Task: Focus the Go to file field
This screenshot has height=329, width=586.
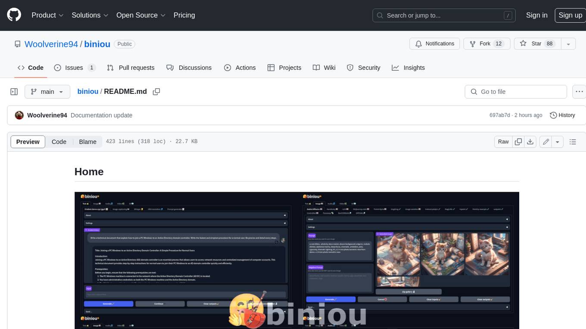Action: pyautogui.click(x=516, y=92)
